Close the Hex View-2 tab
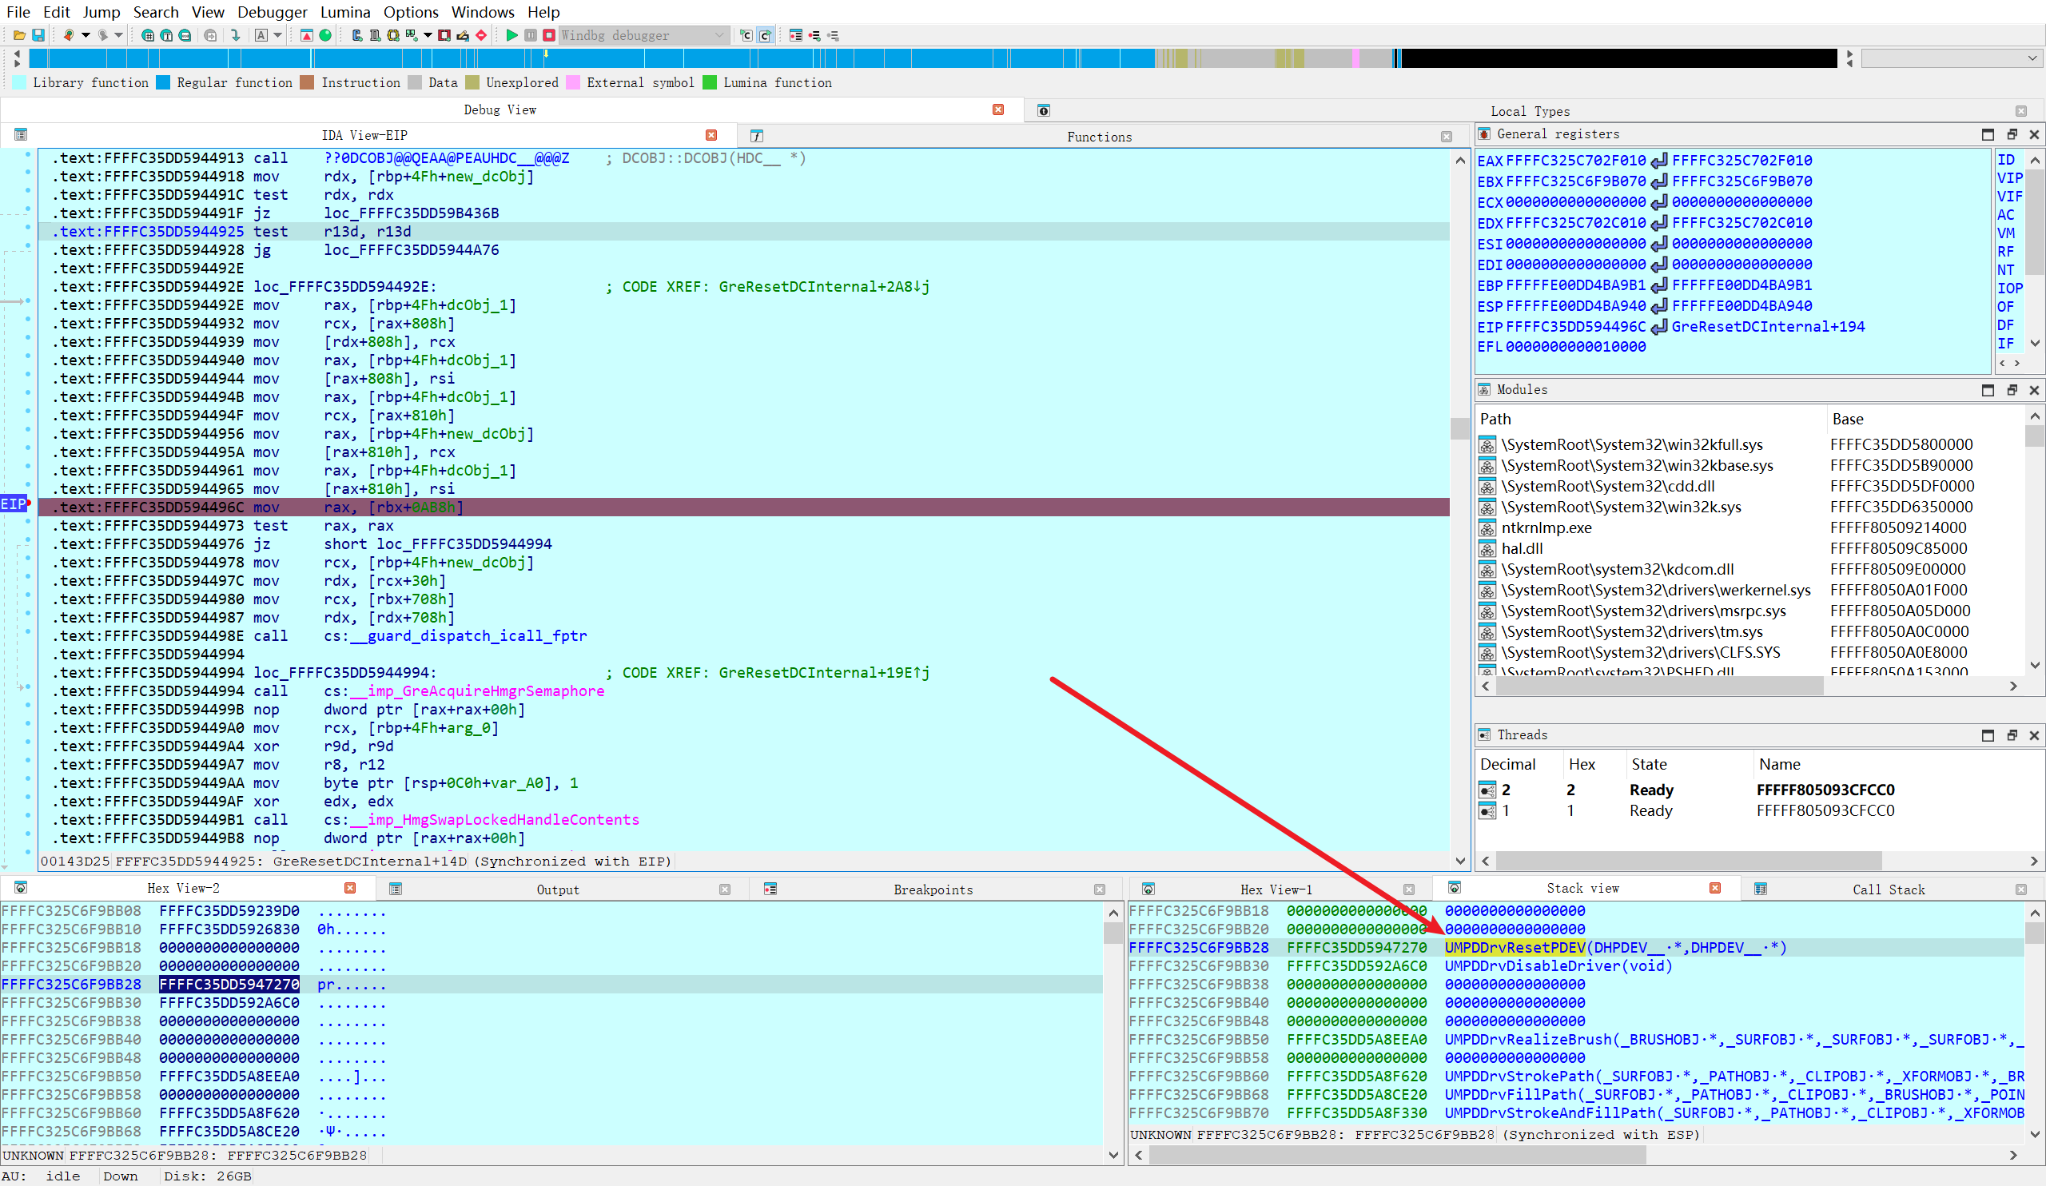 pos(350,888)
